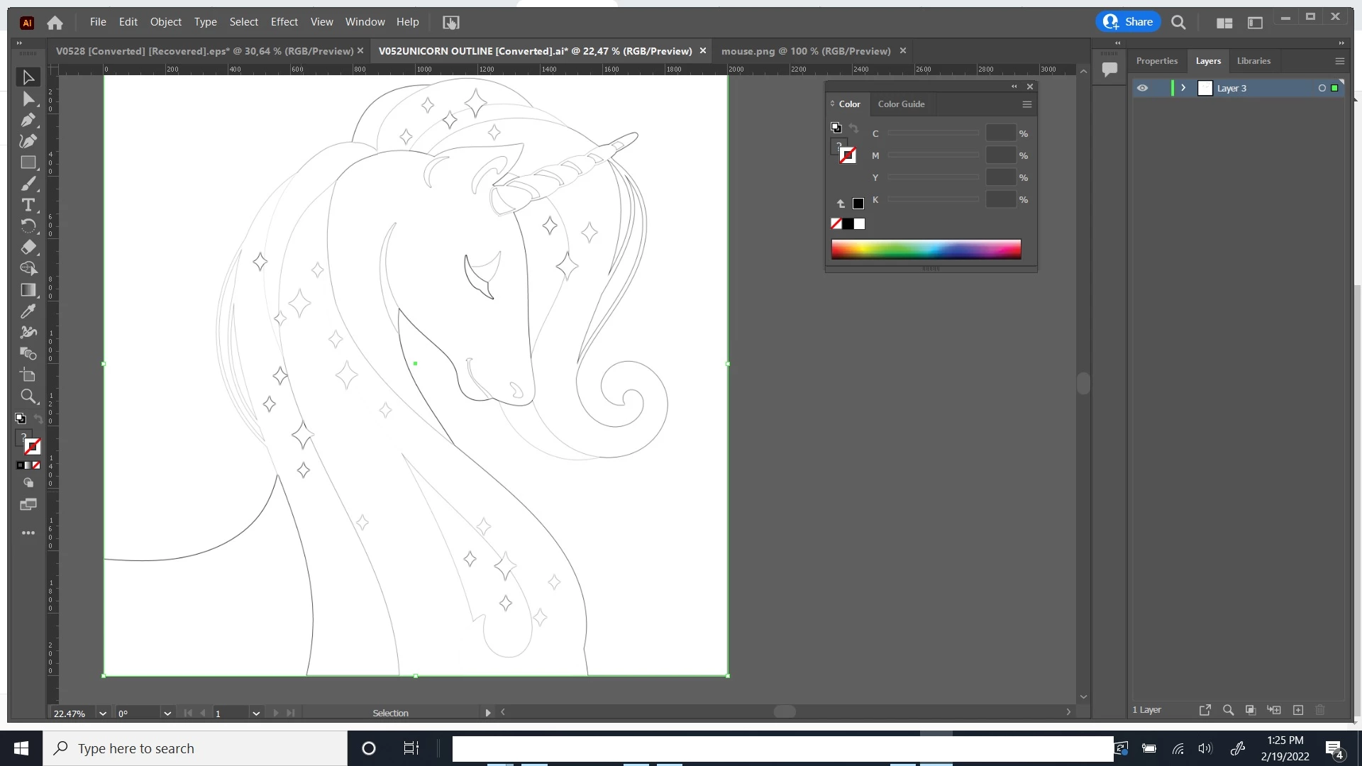The height and width of the screenshot is (766, 1362).
Task: Switch to the mouse.png document tab
Action: [805, 51]
